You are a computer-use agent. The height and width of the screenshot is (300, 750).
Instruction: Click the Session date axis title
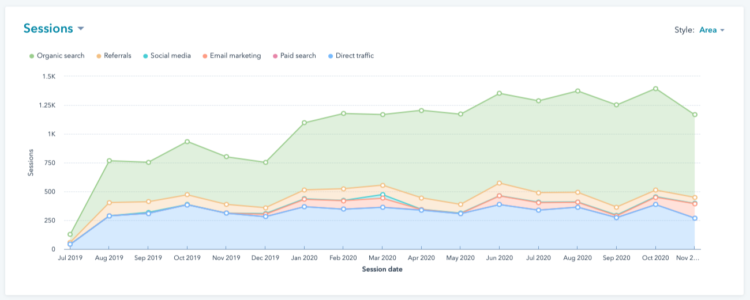click(382, 269)
